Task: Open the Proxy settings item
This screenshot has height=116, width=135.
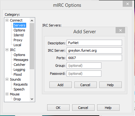Action: pos(18,40)
